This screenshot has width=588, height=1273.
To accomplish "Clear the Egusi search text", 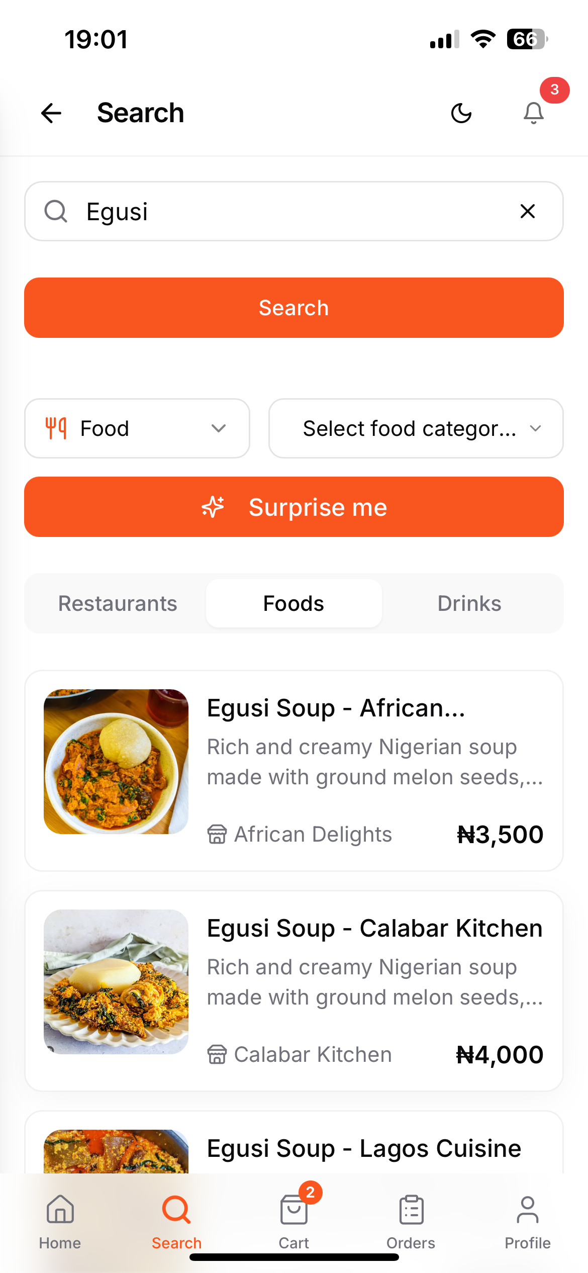I will 528,211.
